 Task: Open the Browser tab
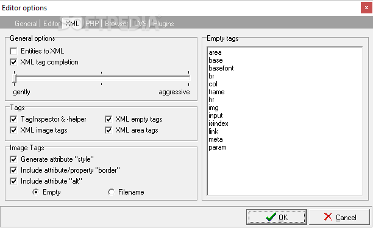pos(116,24)
